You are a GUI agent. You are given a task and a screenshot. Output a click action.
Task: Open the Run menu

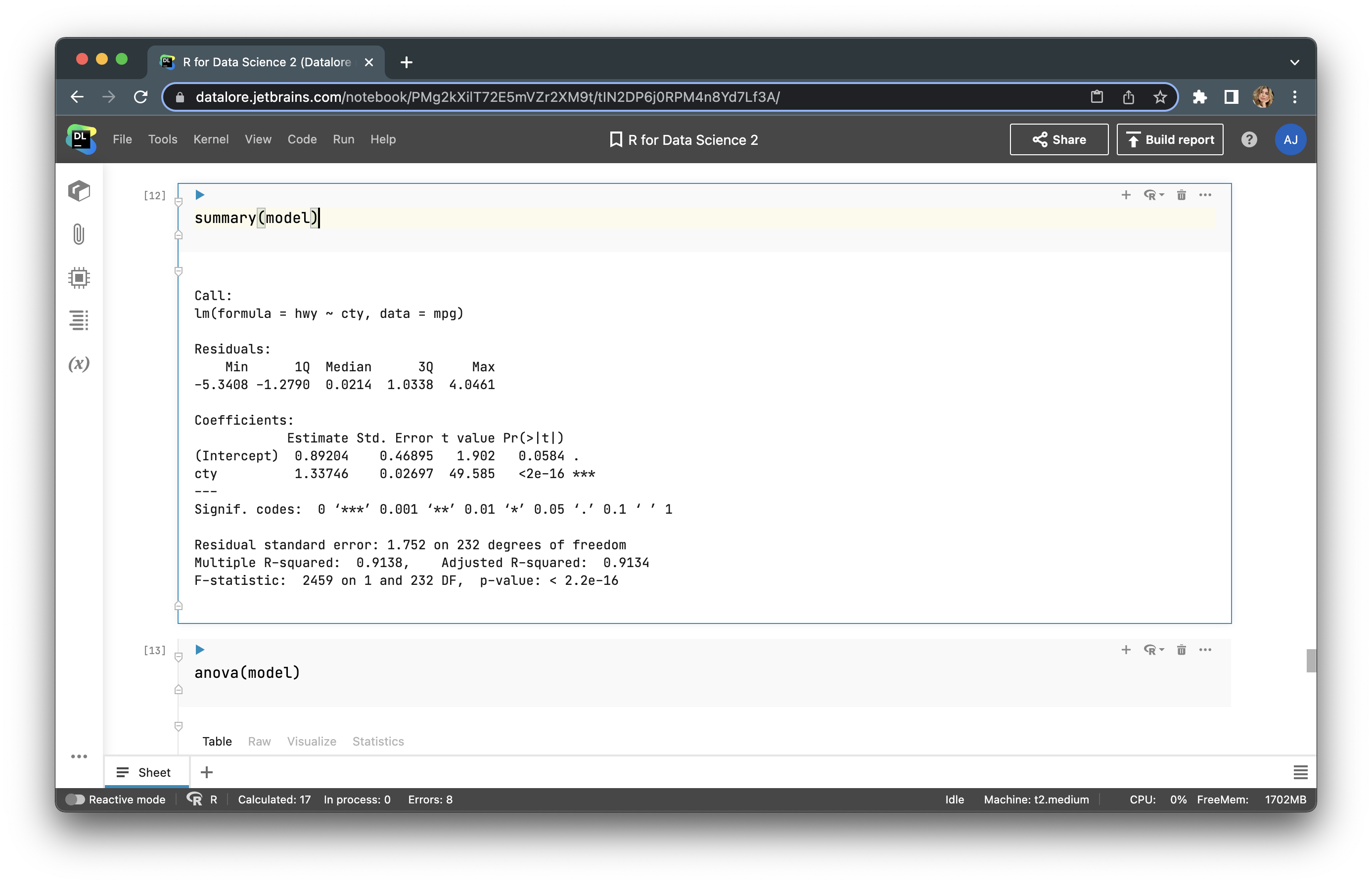click(x=343, y=139)
